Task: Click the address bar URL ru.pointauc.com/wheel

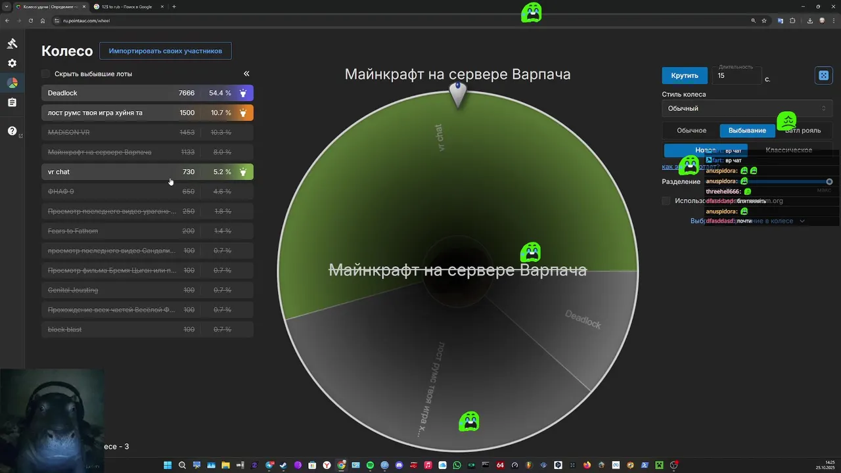Action: point(86,20)
